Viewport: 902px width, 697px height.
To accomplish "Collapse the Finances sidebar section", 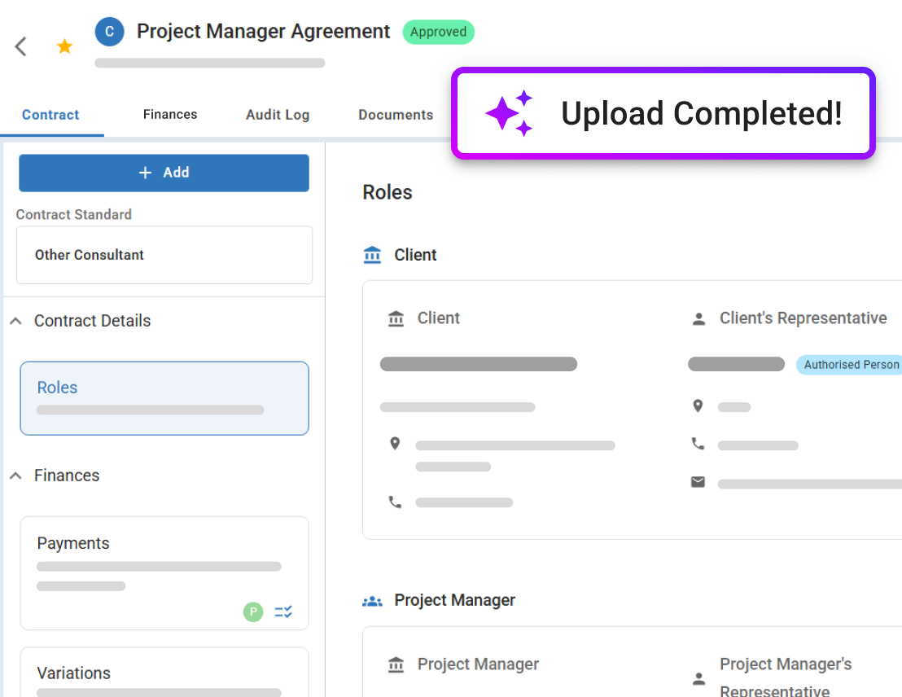I will [16, 476].
